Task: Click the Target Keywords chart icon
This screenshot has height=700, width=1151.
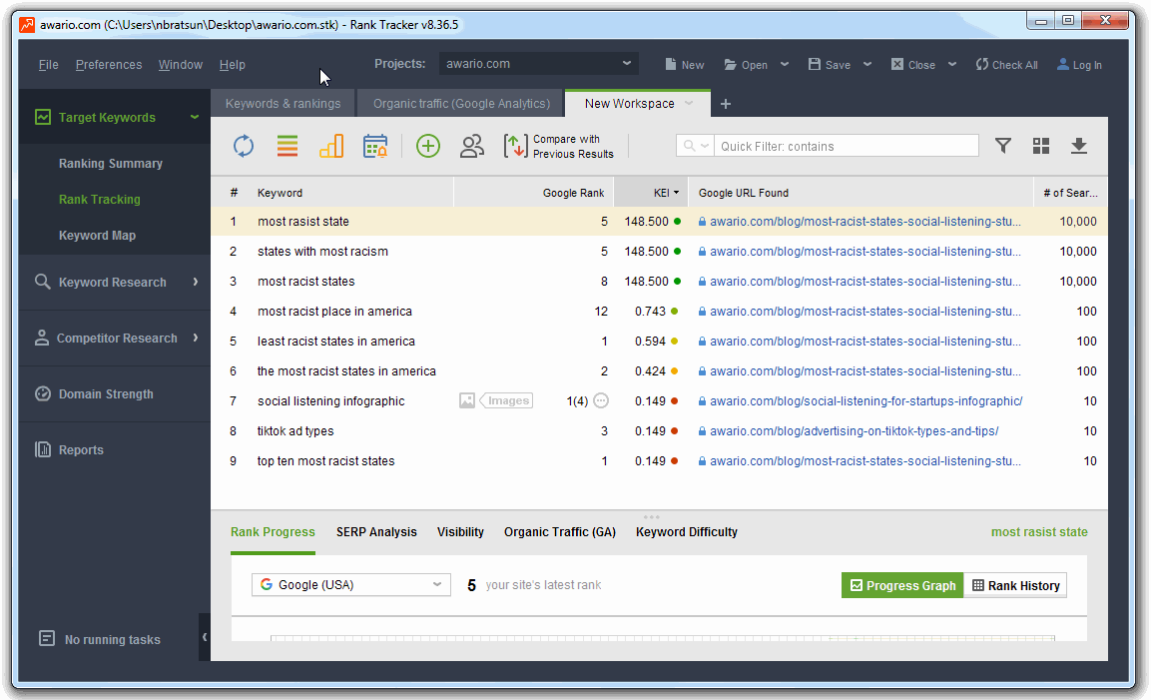Action: tap(43, 117)
